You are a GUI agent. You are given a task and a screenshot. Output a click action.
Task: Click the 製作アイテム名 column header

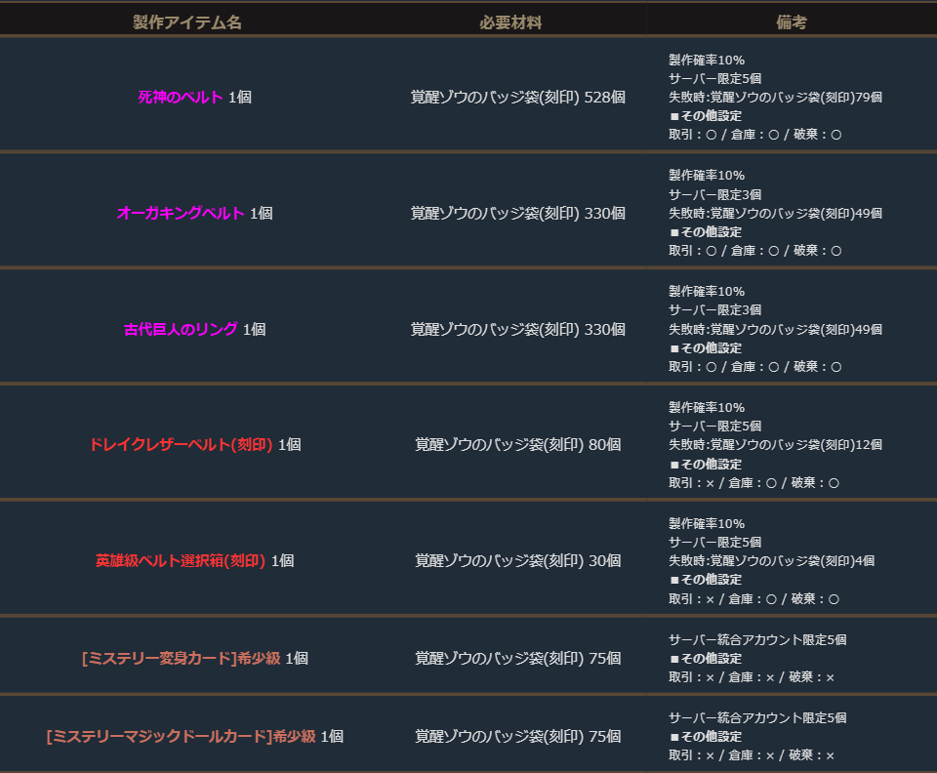(x=187, y=22)
